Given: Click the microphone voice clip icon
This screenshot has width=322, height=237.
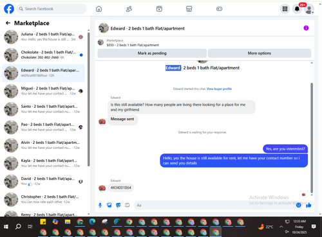Looking at the screenshot, I should [x=100, y=205].
